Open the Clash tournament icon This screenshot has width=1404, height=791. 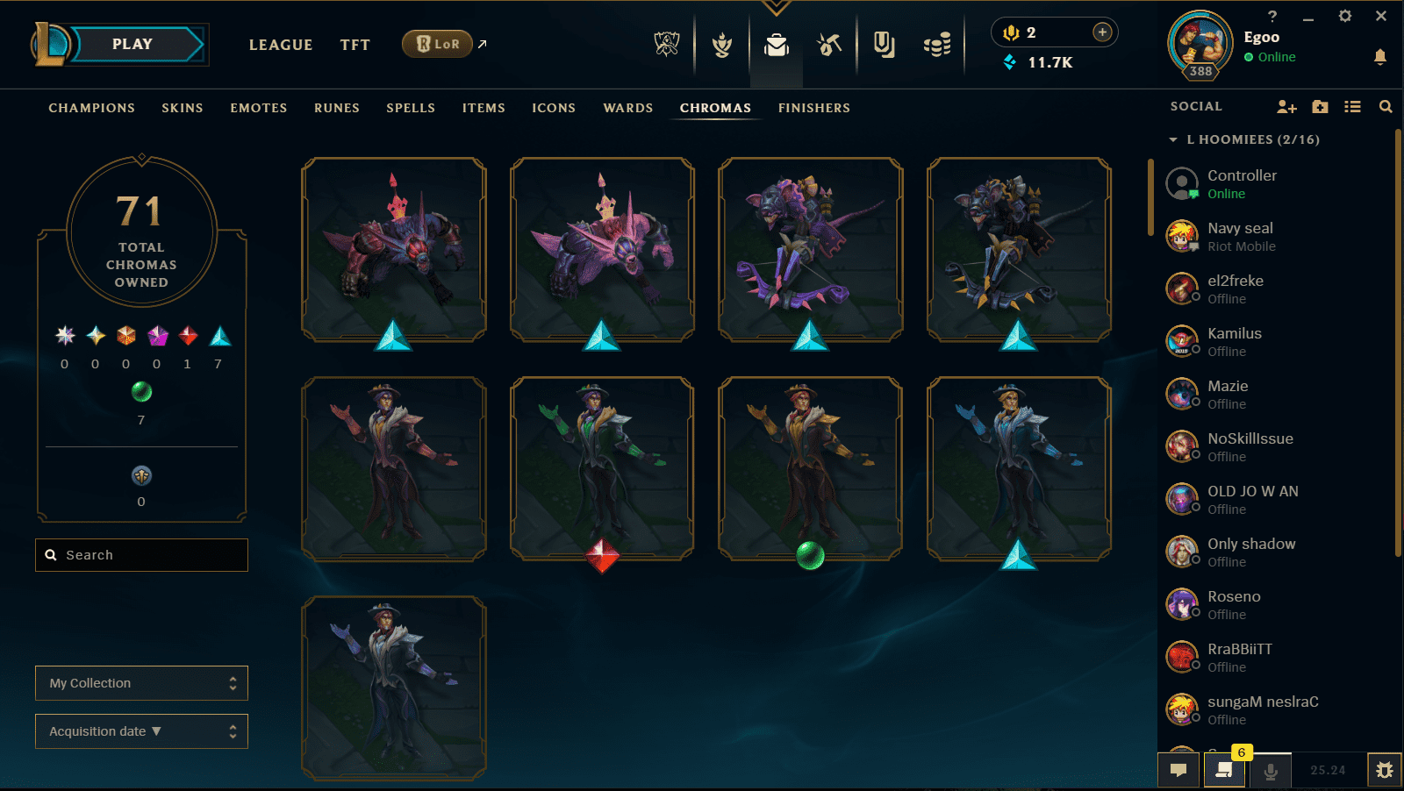[x=667, y=44]
